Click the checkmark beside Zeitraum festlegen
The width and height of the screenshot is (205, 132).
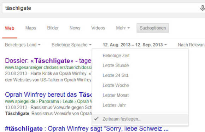click(x=96, y=119)
